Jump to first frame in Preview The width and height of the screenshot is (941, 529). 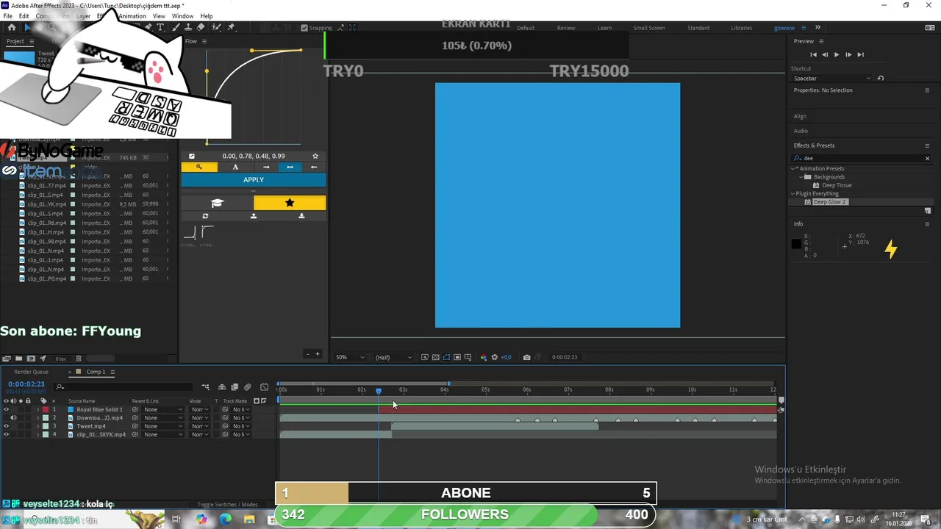pyautogui.click(x=813, y=54)
